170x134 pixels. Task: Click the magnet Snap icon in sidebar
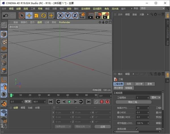[x=4, y=104]
